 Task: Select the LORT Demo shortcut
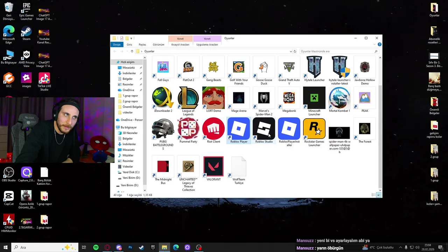tap(213, 98)
